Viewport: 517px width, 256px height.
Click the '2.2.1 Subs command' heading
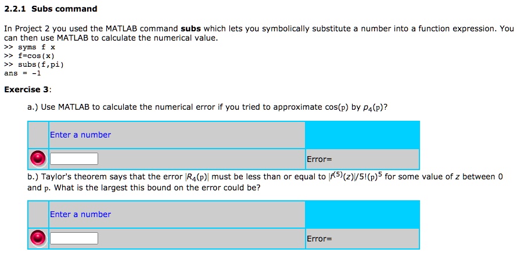click(51, 9)
